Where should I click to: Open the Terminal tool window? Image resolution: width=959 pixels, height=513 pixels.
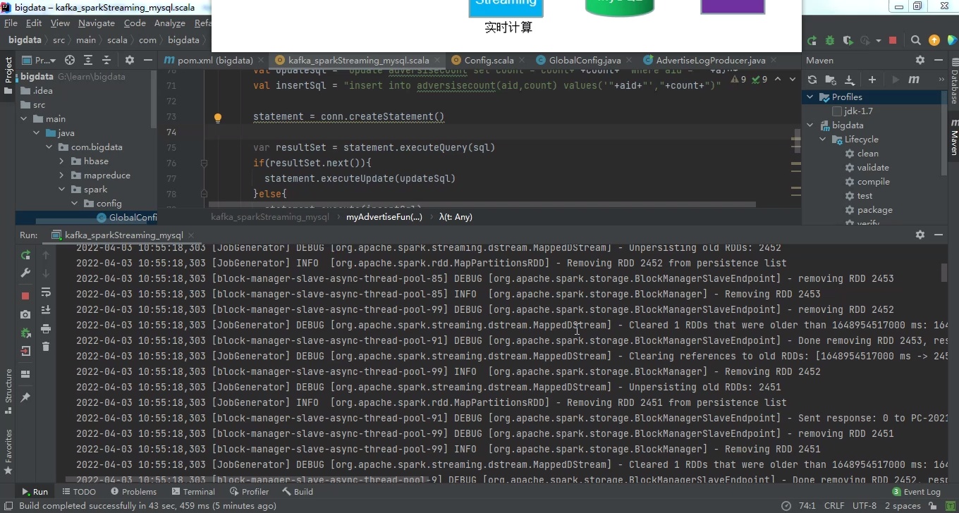pos(193,492)
